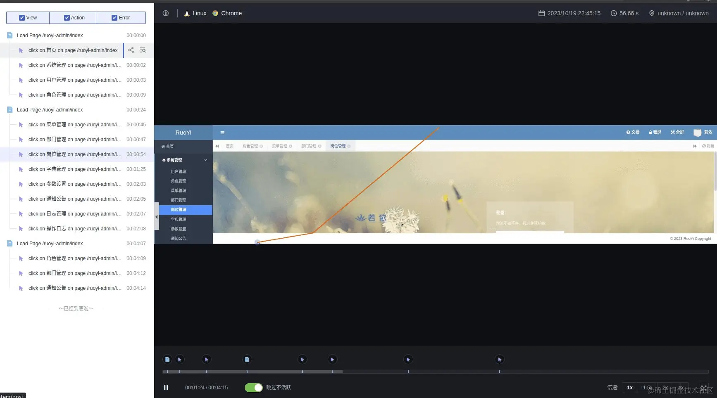Image resolution: width=717 pixels, height=398 pixels.
Task: Click the clock icon beside 56.66 s
Action: [614, 13]
